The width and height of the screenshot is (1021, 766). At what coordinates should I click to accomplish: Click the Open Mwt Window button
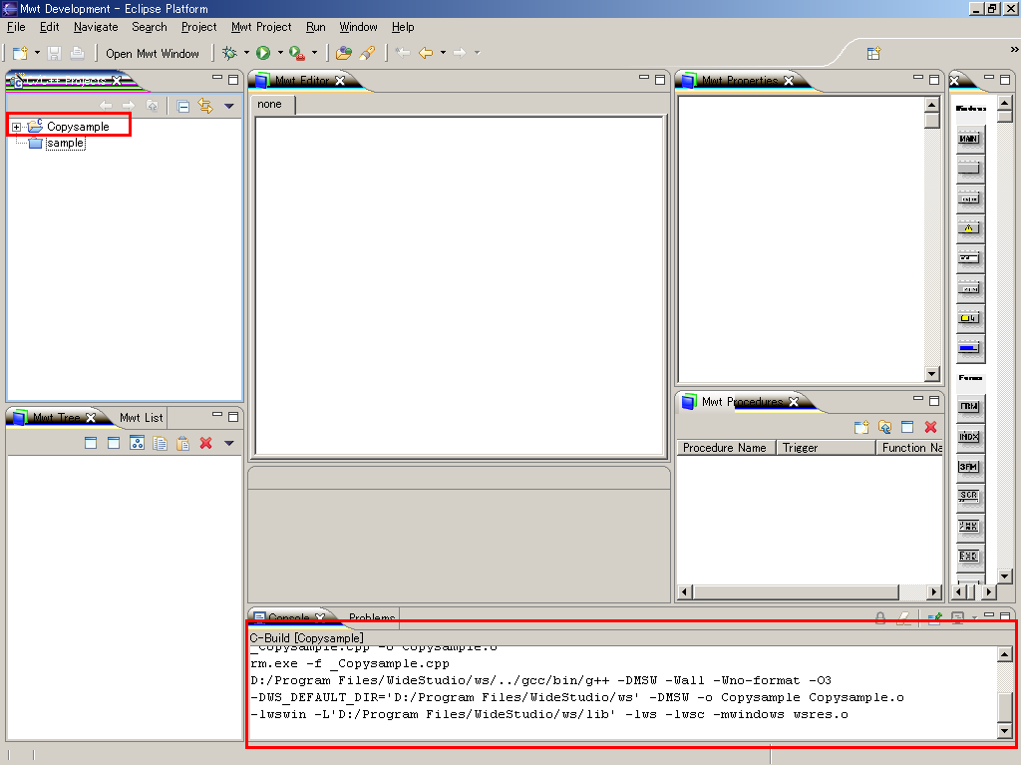pyautogui.click(x=153, y=54)
